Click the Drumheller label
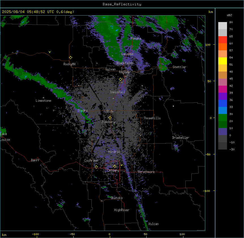Screen dimensions: 244x238 pyautogui.click(x=181, y=138)
